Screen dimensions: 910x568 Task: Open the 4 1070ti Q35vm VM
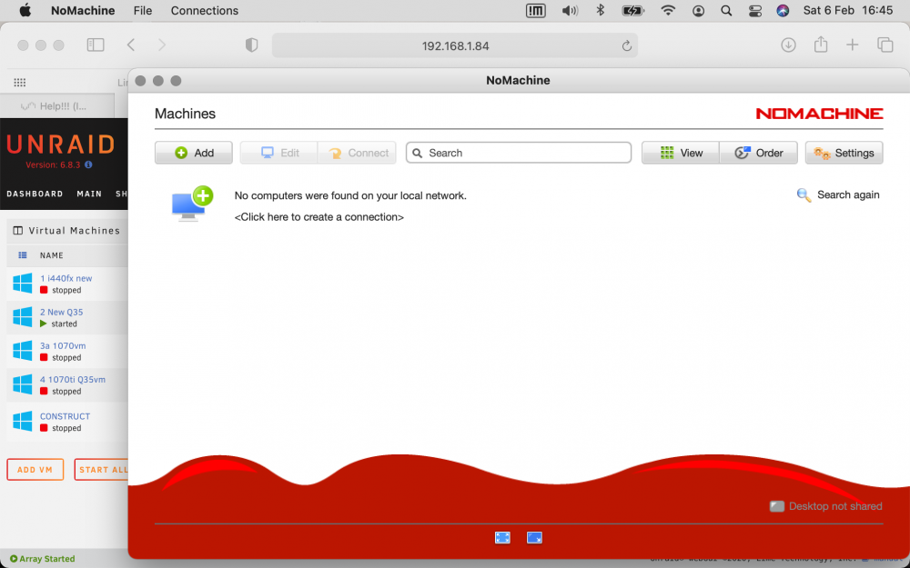pos(73,380)
